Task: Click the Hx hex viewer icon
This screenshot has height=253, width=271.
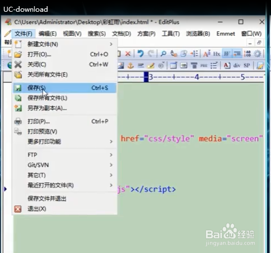Action: point(217,54)
